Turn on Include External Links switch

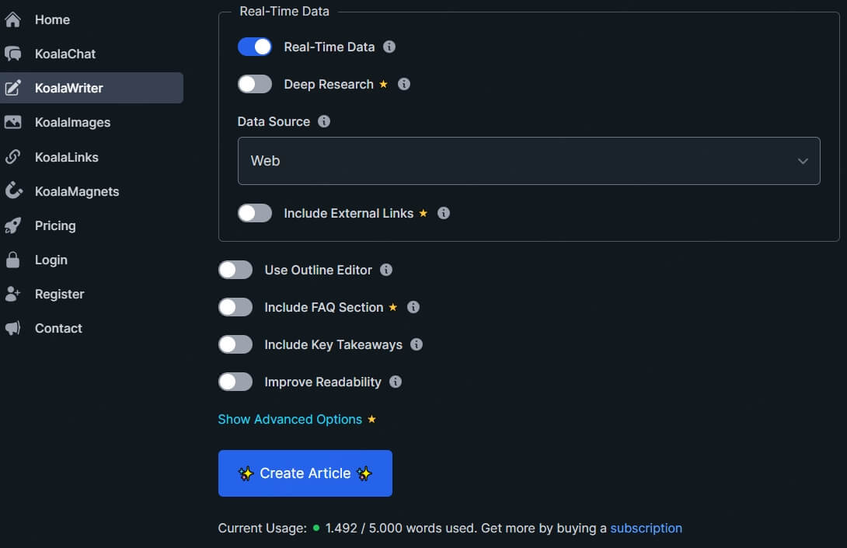pyautogui.click(x=255, y=214)
